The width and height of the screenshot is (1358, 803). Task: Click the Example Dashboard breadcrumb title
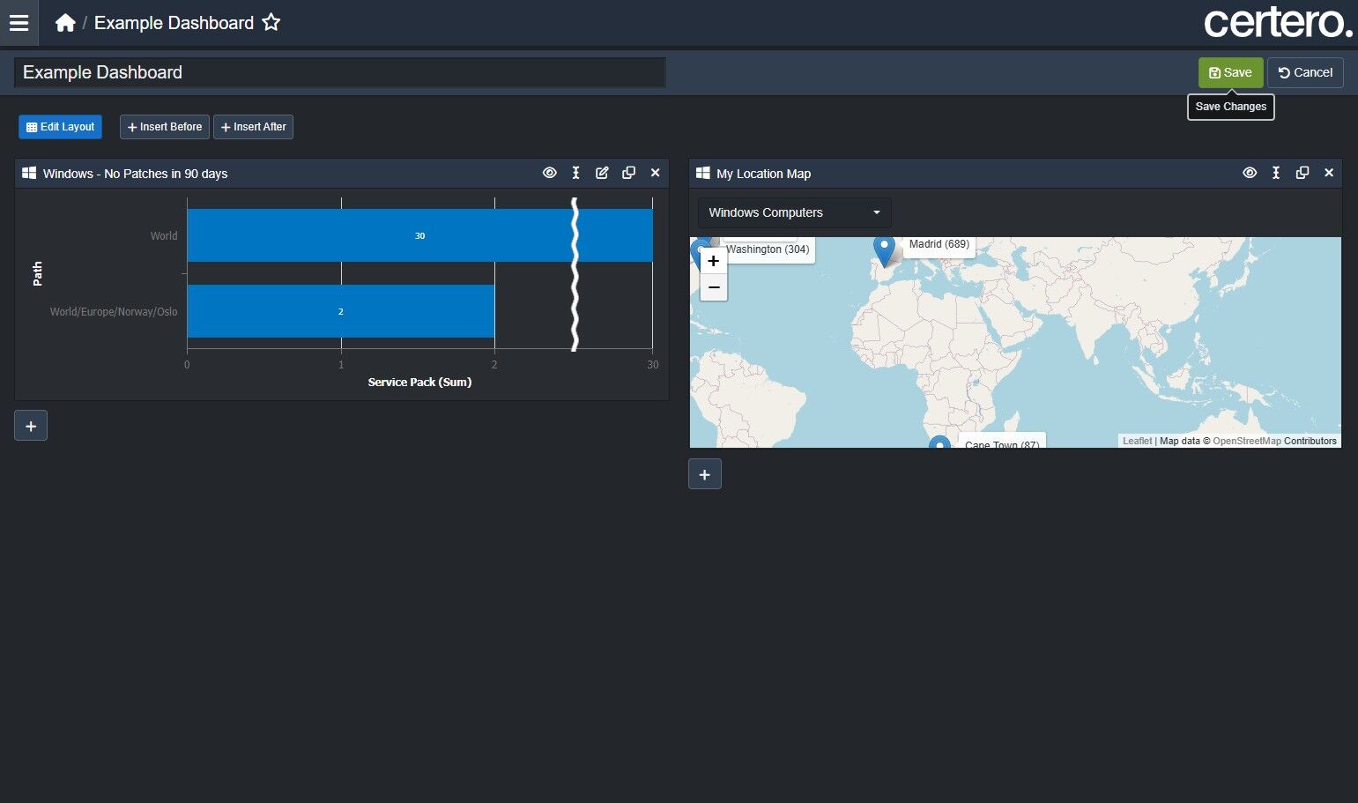click(x=174, y=23)
